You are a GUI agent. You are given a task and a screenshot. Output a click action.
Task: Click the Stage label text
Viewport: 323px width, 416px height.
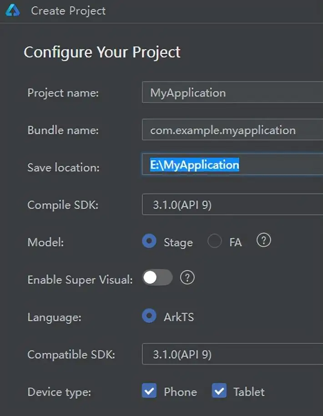(x=178, y=242)
